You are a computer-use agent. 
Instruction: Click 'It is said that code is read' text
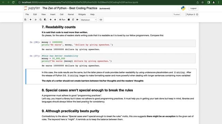(x=65, y=32)
